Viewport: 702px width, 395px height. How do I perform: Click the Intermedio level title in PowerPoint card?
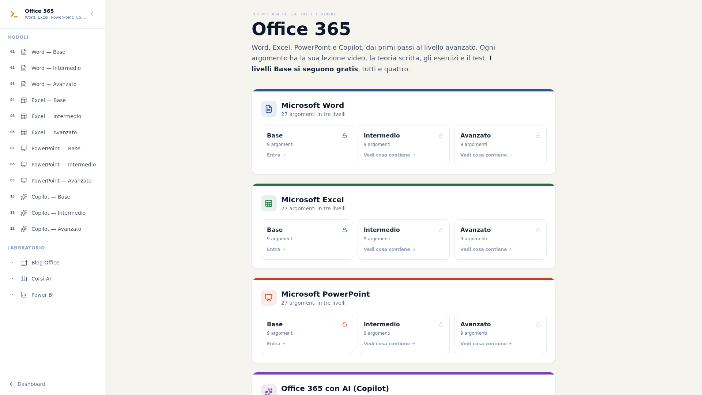pos(382,324)
